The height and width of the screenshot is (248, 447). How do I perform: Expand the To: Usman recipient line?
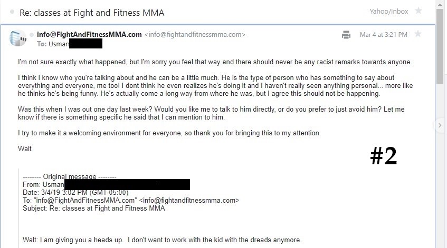click(70, 44)
